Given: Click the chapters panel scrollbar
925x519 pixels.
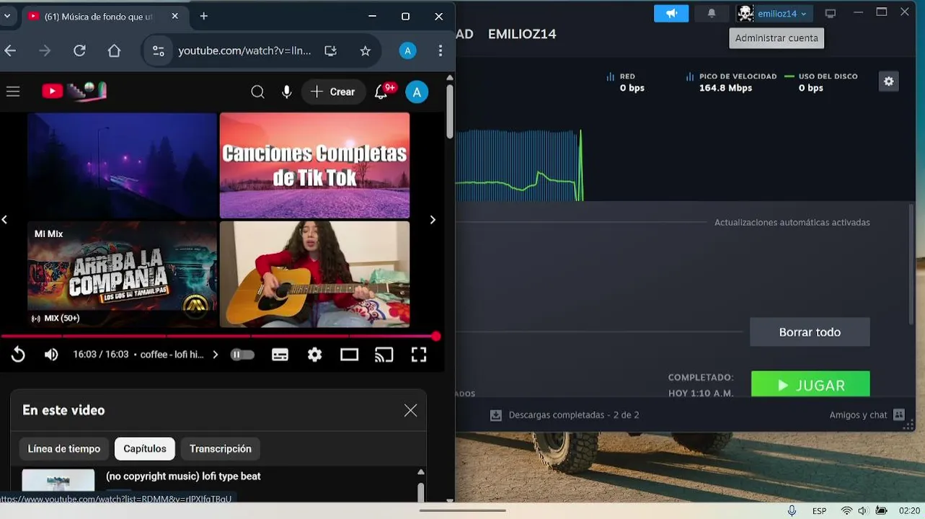Looking at the screenshot, I should coord(421,492).
